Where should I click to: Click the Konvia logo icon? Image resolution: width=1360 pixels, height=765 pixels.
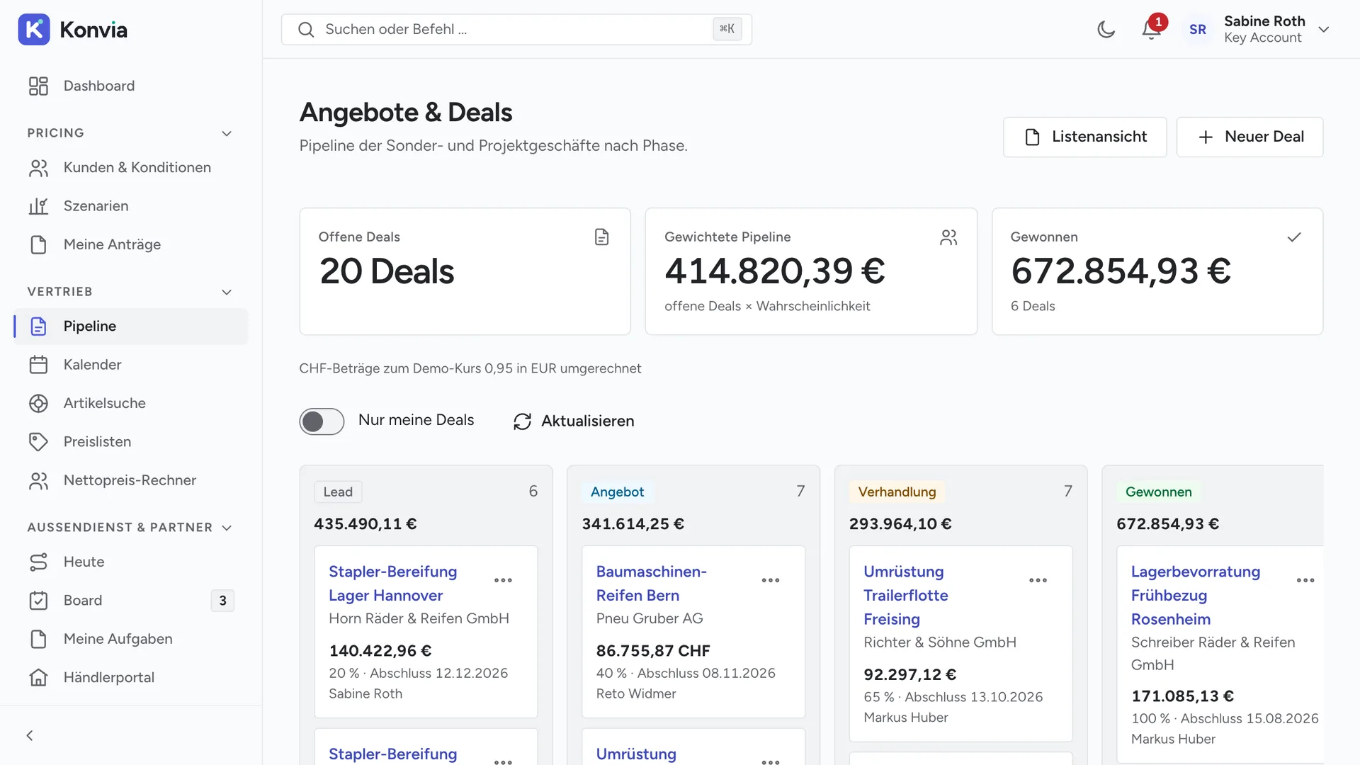(x=34, y=29)
